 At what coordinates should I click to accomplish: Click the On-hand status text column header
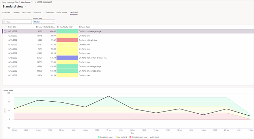tap(84, 27)
